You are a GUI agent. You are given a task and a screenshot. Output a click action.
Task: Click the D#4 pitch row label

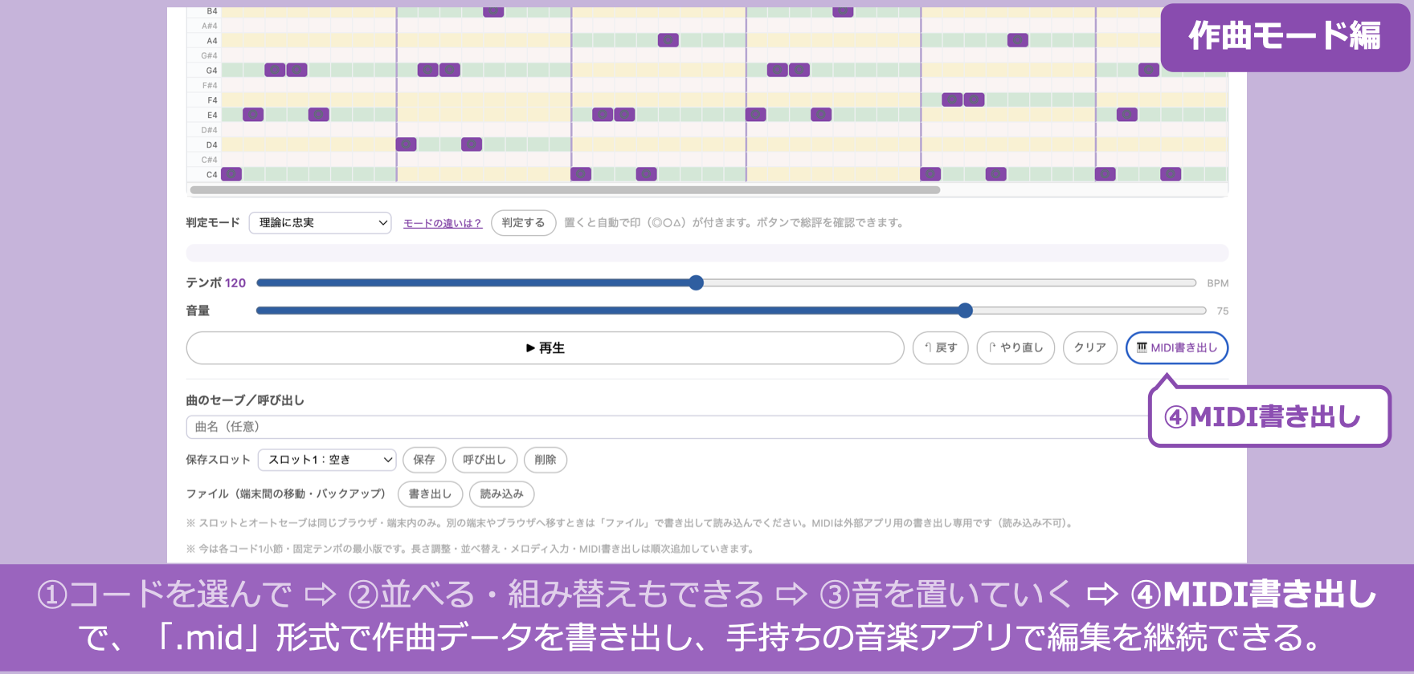coord(210,130)
